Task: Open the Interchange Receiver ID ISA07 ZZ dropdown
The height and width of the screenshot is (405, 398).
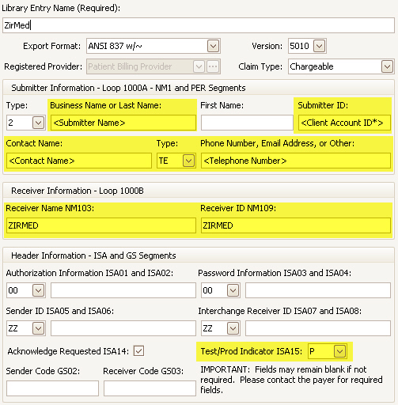Action: (233, 328)
